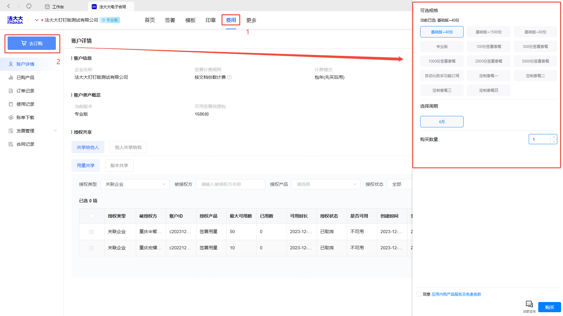Click the 去订购 button

32,43
